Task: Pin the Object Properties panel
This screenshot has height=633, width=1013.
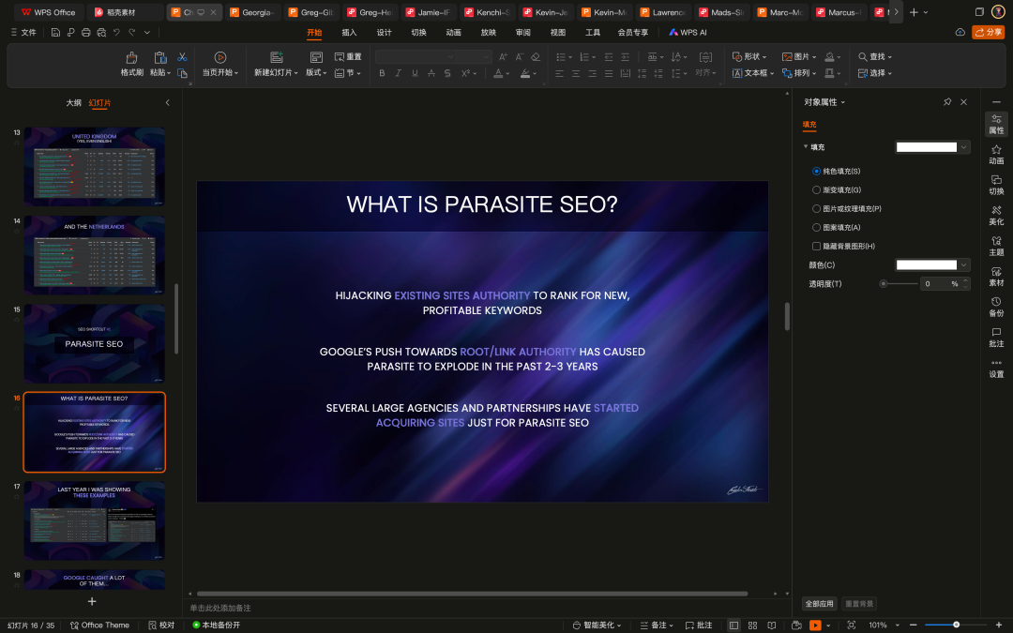Action: pos(947,102)
